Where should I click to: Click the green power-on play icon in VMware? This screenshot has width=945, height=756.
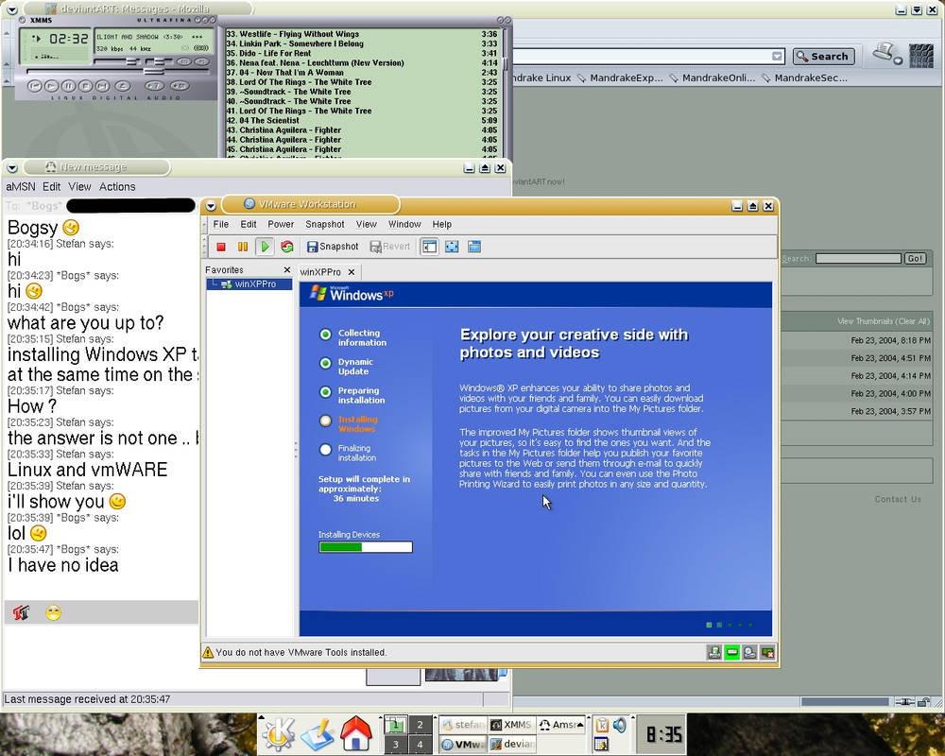tap(265, 247)
